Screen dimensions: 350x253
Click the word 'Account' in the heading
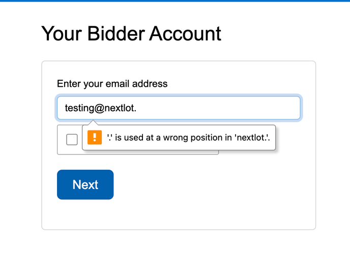tap(185, 34)
